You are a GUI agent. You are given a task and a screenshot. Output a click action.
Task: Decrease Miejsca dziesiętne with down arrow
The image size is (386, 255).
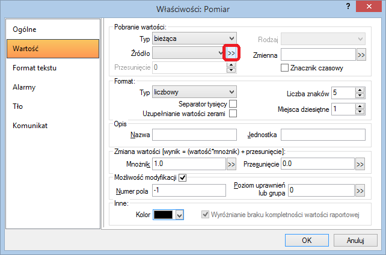point(360,112)
